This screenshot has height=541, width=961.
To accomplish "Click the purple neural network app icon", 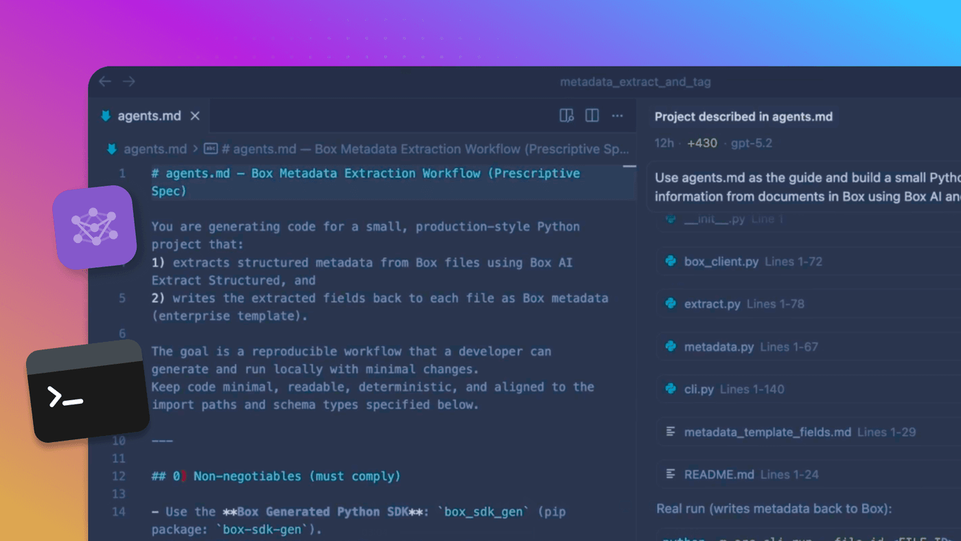I will click(94, 227).
